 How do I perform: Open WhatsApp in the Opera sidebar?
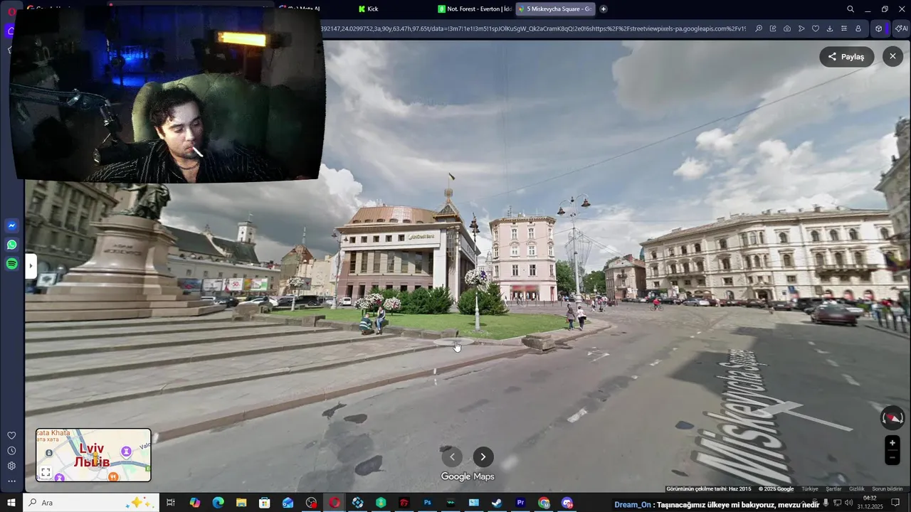pos(12,245)
